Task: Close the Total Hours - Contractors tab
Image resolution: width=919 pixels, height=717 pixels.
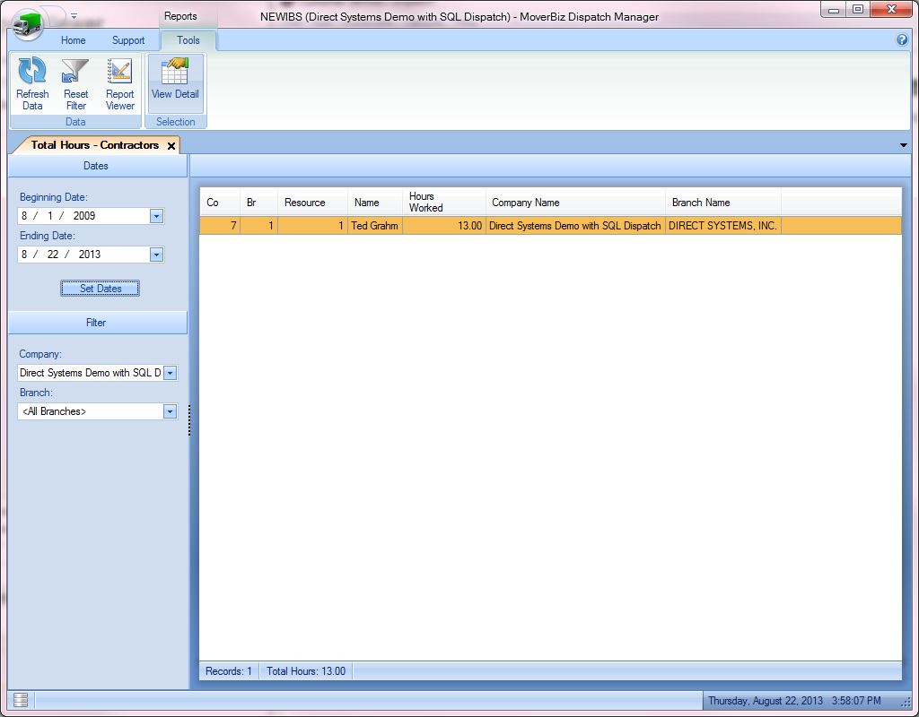Action: (x=171, y=145)
